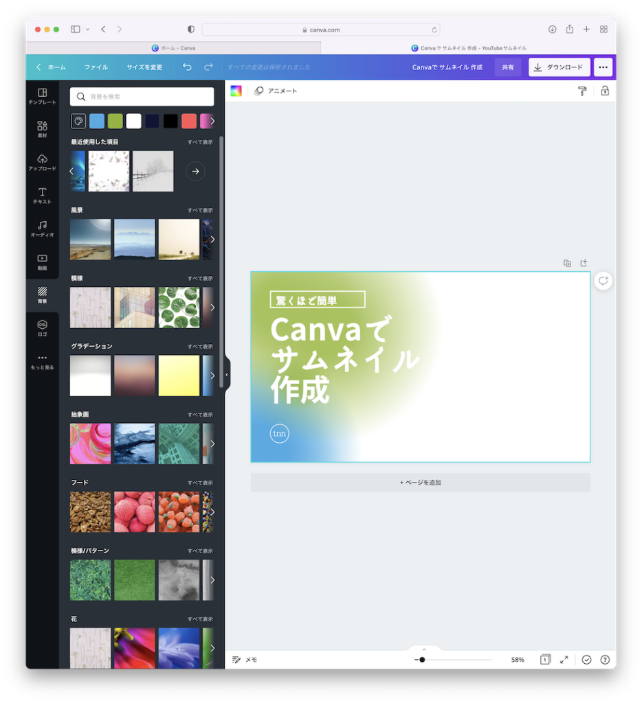The width and height of the screenshot is (642, 703).
Task: Click the undo arrow icon
Action: (187, 67)
